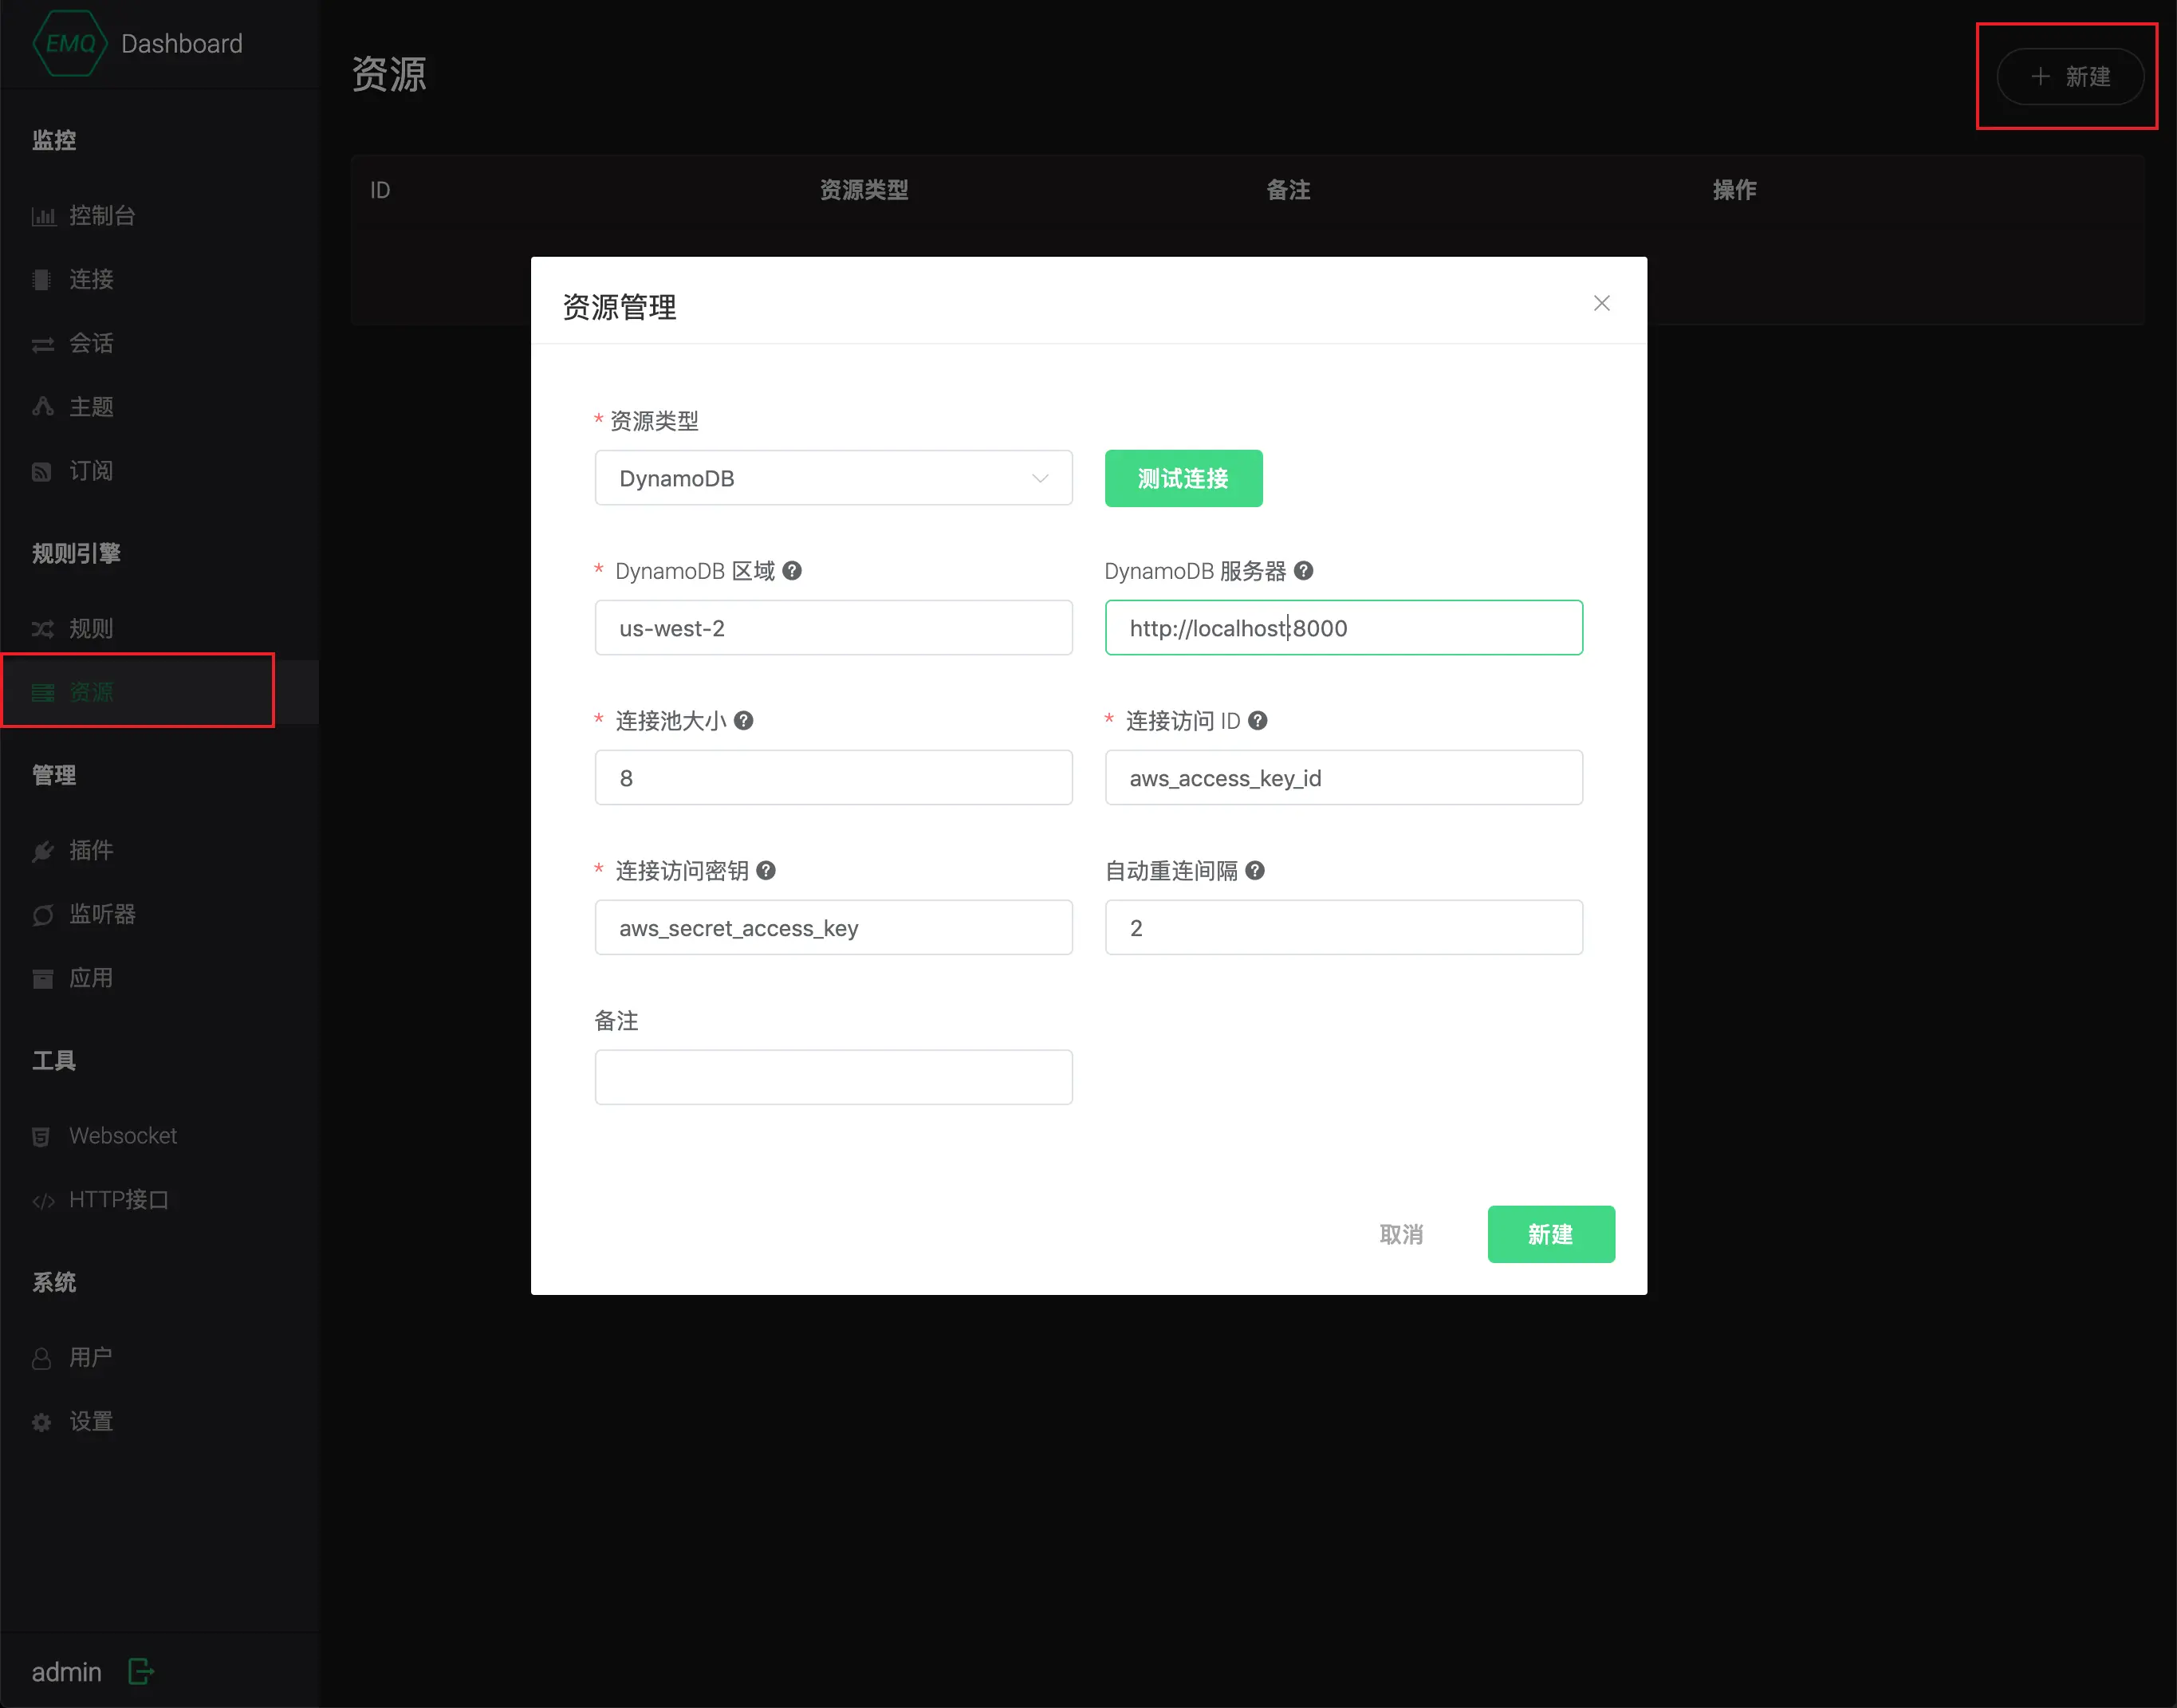Click the green 新建 submit button
Image resolution: width=2177 pixels, height=1708 pixels.
pos(1550,1234)
